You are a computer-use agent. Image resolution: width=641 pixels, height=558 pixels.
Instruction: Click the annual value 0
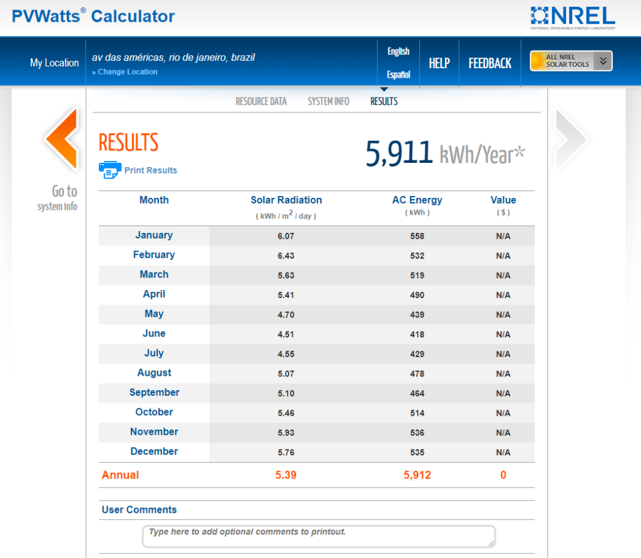coord(503,475)
